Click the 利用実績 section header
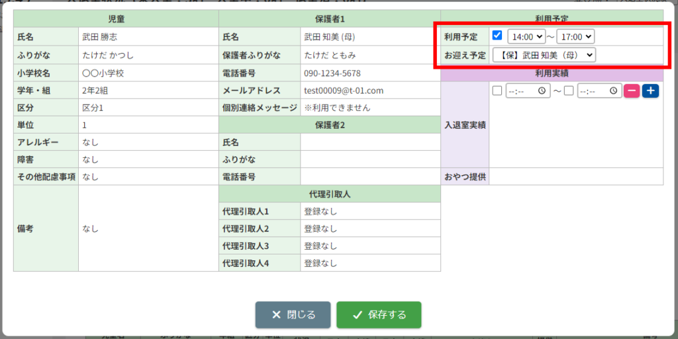Image resolution: width=678 pixels, height=339 pixels. click(552, 73)
